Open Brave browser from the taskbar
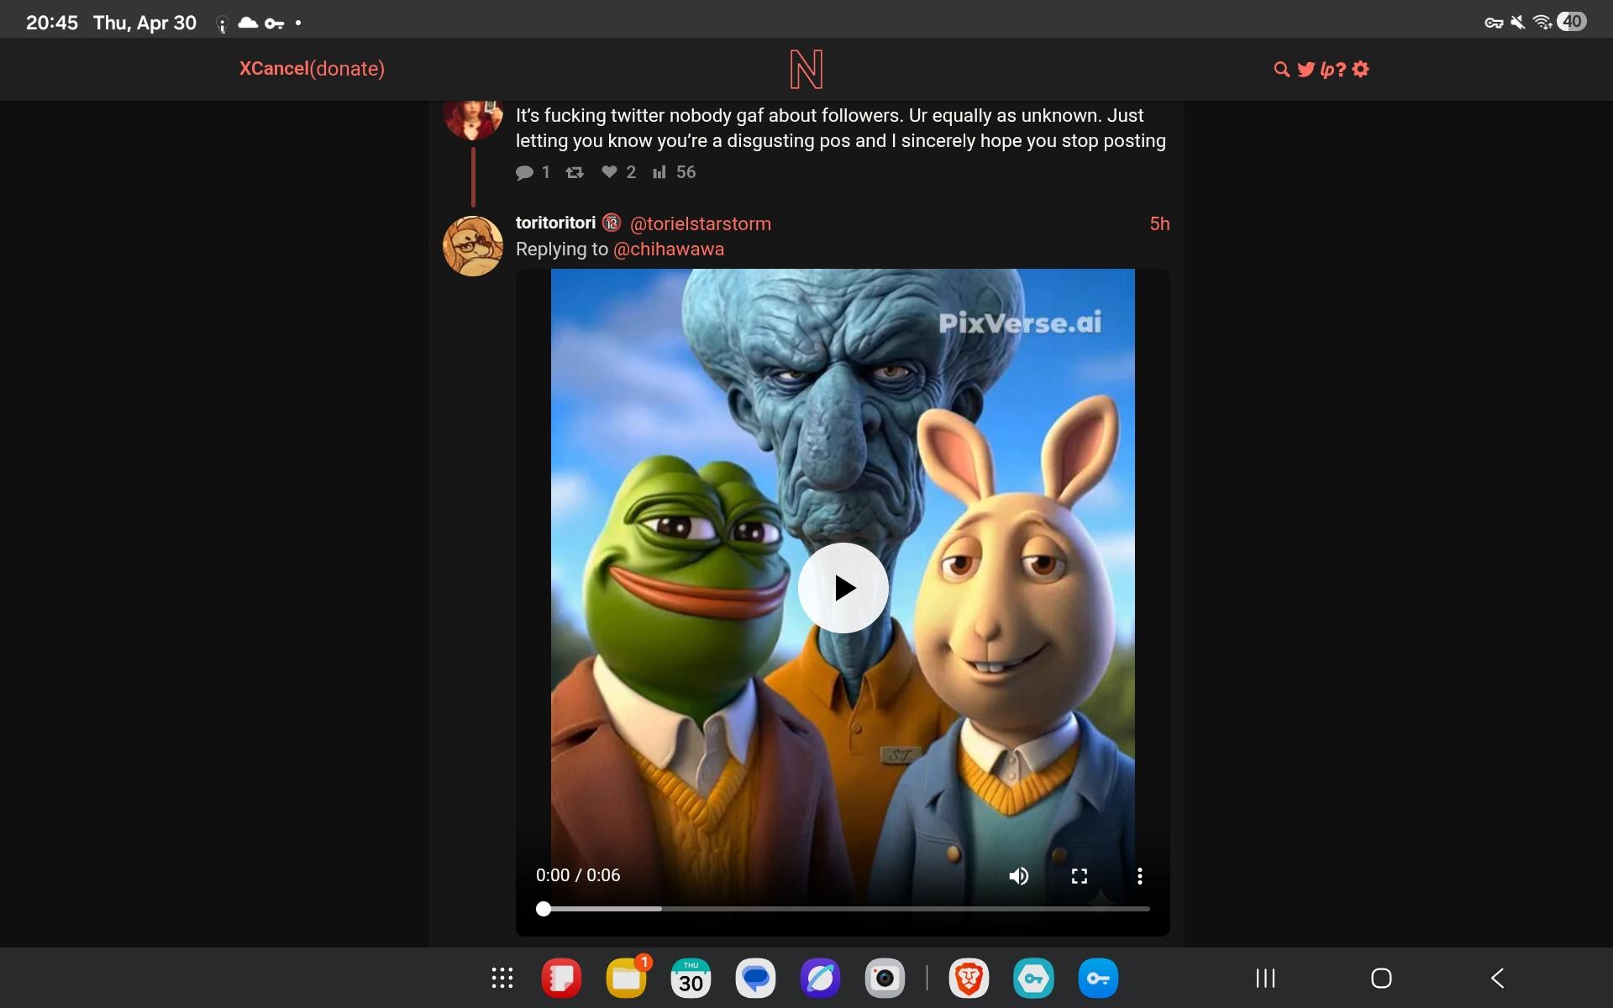The height and width of the screenshot is (1008, 1613). [x=969, y=979]
